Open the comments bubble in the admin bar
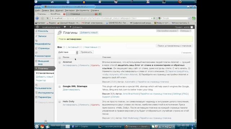 coord(65,27)
